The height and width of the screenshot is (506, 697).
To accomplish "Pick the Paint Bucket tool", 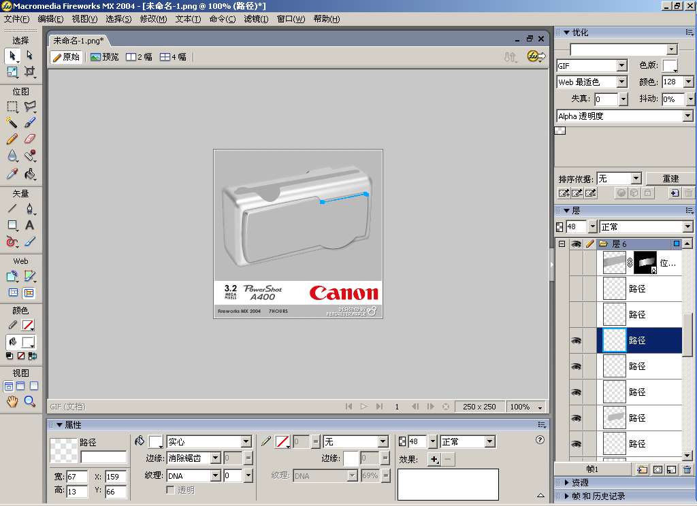I will coord(29,173).
